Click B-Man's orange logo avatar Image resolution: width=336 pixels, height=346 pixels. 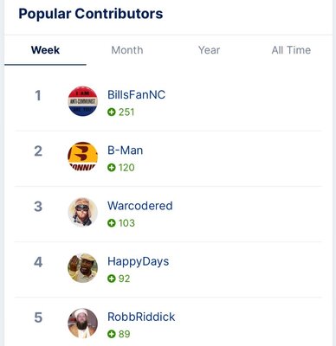pos(83,157)
